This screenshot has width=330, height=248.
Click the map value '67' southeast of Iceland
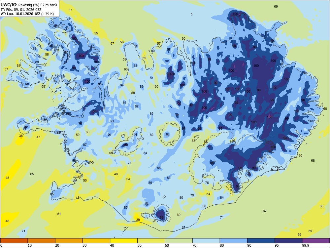(265, 211)
